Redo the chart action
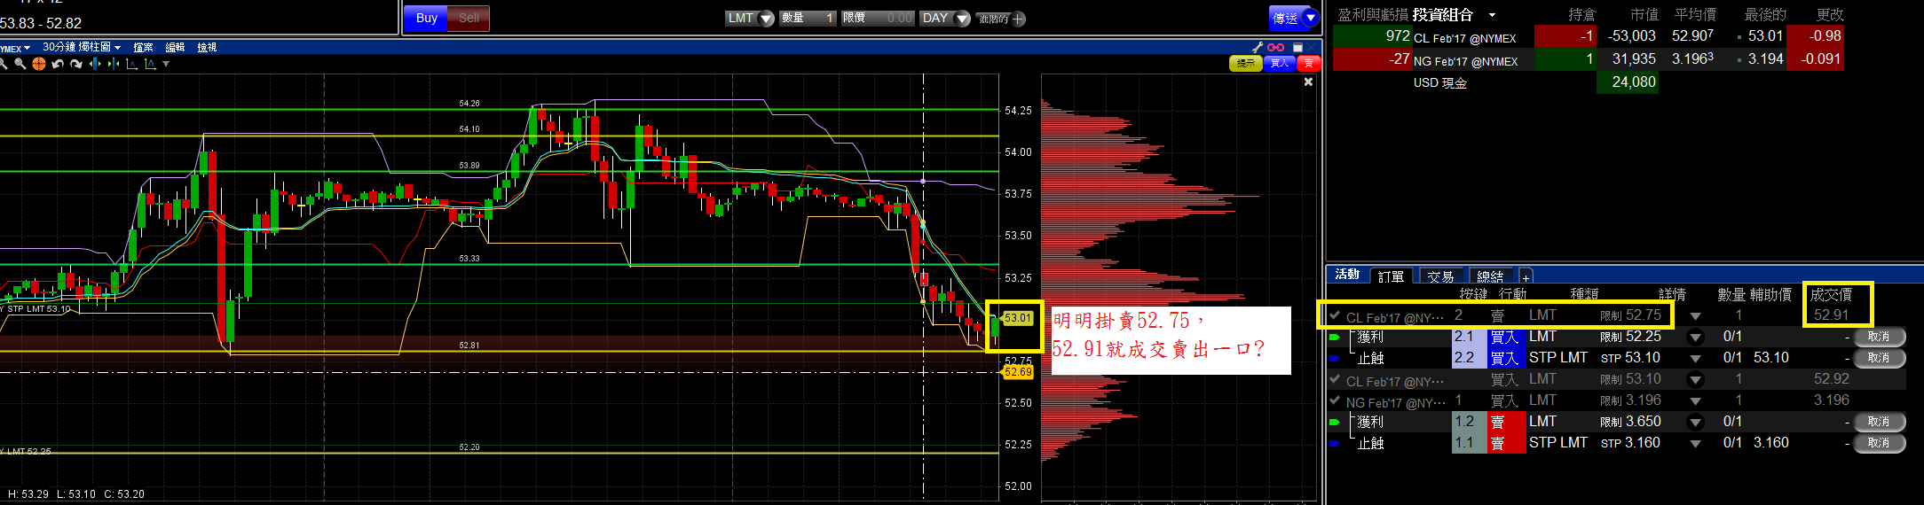Viewport: 1924px width, 505px height. (76, 64)
